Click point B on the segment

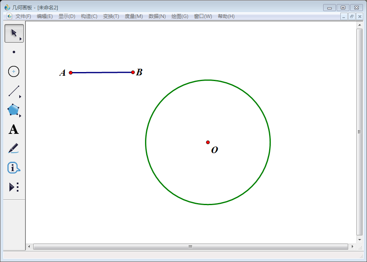(133, 72)
